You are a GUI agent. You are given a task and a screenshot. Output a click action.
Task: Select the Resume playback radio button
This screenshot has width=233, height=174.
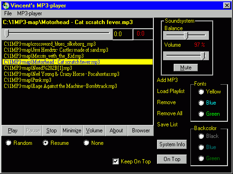pyautogui.click(x=45, y=143)
